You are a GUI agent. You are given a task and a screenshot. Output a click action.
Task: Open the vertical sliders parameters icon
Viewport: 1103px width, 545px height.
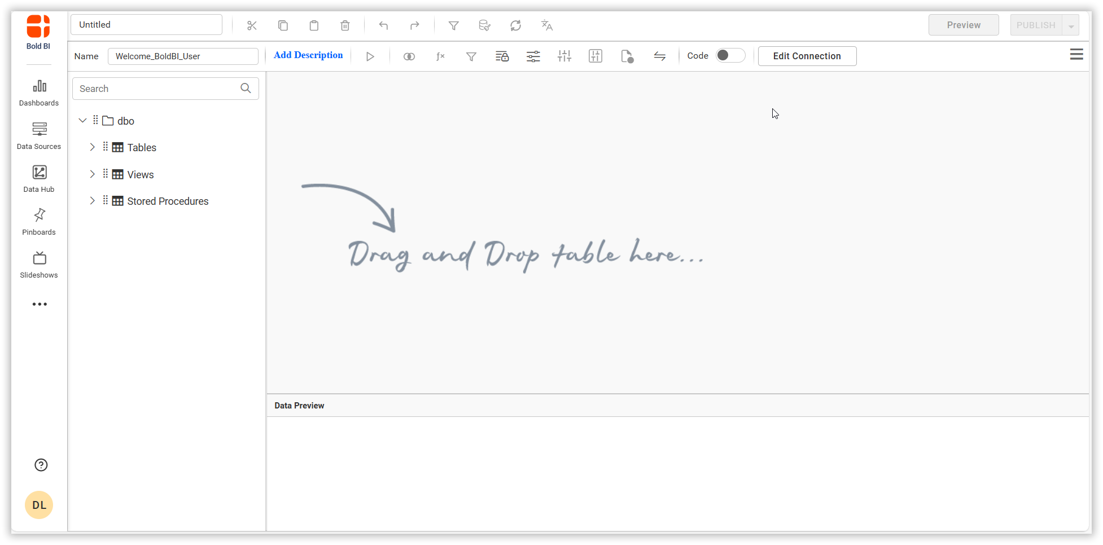click(x=564, y=56)
